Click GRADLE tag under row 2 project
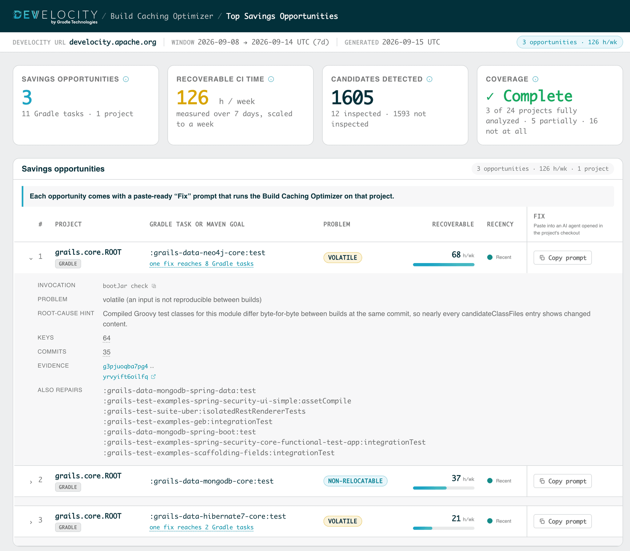 (68, 487)
